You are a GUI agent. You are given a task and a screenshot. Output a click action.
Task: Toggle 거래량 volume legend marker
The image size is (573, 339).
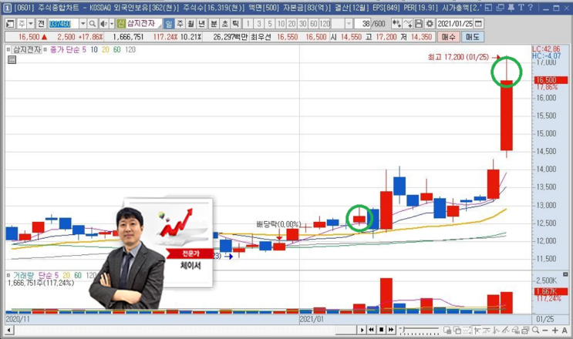(x=8, y=275)
